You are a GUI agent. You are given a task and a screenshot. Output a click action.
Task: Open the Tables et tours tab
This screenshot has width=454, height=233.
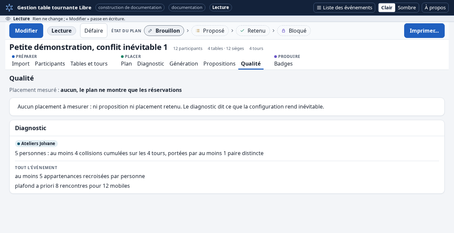coord(89,64)
